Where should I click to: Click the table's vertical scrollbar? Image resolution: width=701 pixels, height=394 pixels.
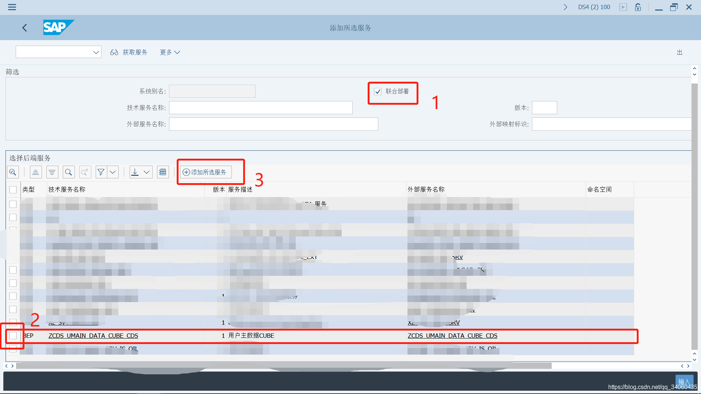coord(694,217)
